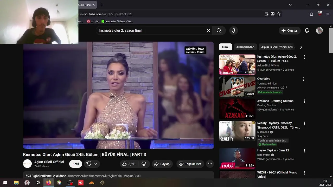Click the main video player frame
Image resolution: width=333 pixels, height=187 pixels.
click(118, 95)
